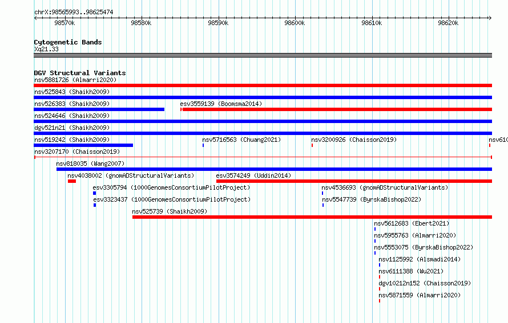Screen dimensions: 508x323
Task: Open nsv525739 (Shaikh2009) label
Action: [170, 211]
